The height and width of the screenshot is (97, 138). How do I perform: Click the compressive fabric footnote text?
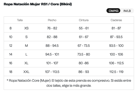click(69, 83)
